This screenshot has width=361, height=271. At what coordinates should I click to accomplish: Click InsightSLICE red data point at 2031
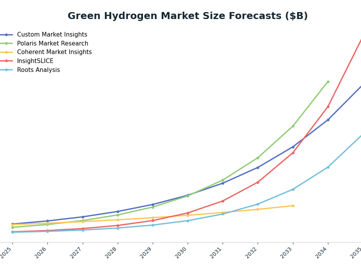(223, 201)
